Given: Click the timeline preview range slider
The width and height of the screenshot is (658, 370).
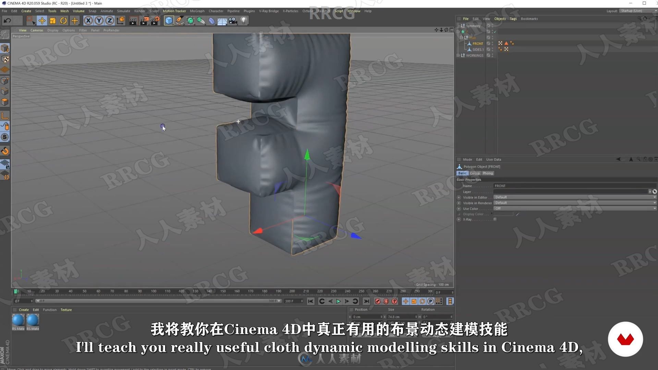Looking at the screenshot, I should 158,301.
